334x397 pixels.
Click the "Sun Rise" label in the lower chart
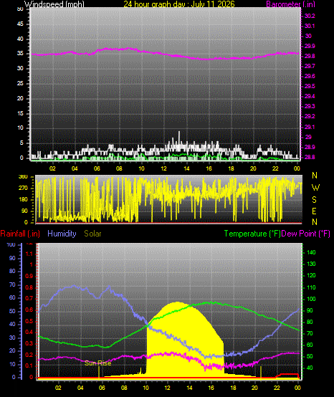click(x=97, y=363)
